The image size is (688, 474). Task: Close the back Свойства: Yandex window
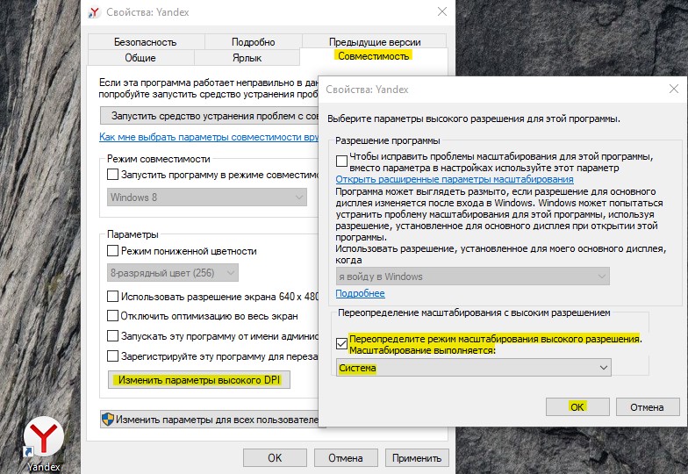[x=442, y=12]
